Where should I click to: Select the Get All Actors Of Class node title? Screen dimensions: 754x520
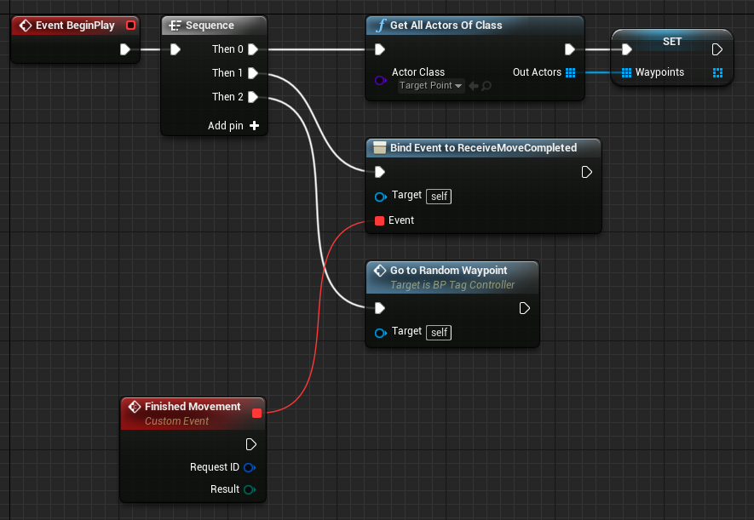(446, 26)
